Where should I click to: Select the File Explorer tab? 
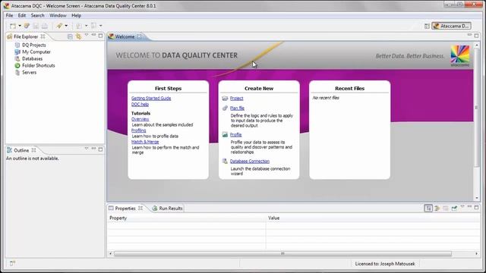(x=26, y=36)
